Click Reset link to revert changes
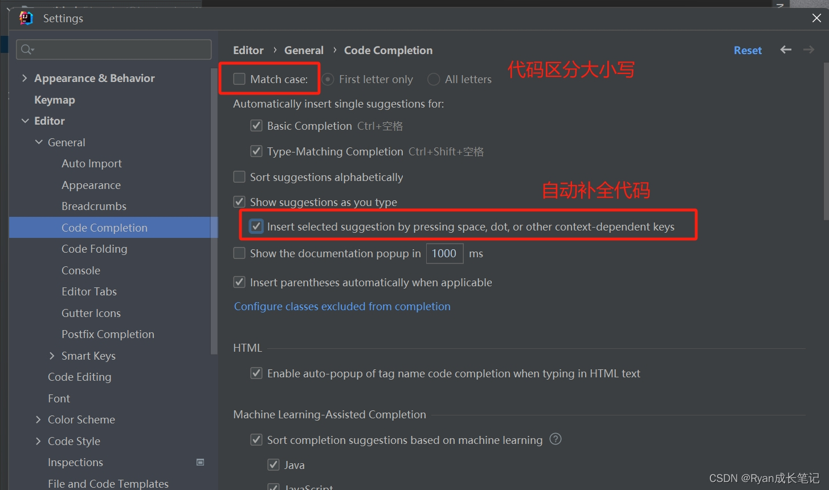 click(x=748, y=50)
